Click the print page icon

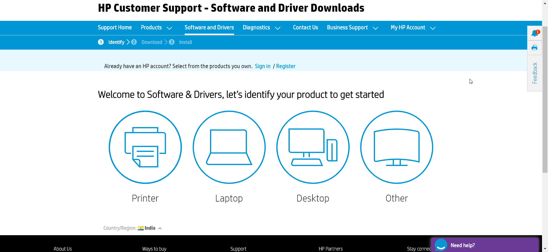tap(535, 48)
